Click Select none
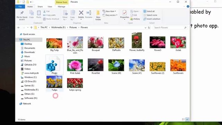The height and width of the screenshot is (125, 222). [x=150, y=15]
